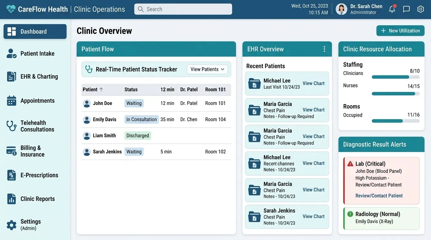Click View Chart on Maria Garcia Notes - 10/24/23 card
Viewport: 431px width, 240px height.
[314, 190]
